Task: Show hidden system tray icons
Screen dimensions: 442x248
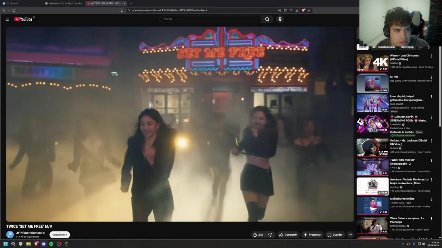Action: (x=403, y=244)
